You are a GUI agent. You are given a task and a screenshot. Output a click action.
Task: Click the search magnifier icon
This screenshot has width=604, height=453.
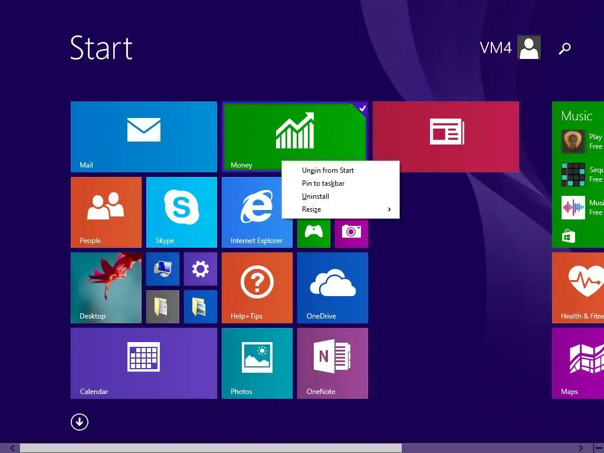point(564,48)
